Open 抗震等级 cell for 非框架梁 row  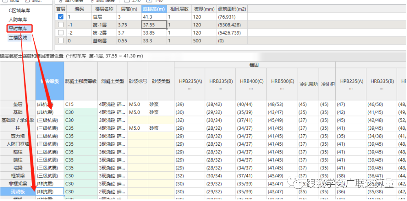[x=50, y=184]
